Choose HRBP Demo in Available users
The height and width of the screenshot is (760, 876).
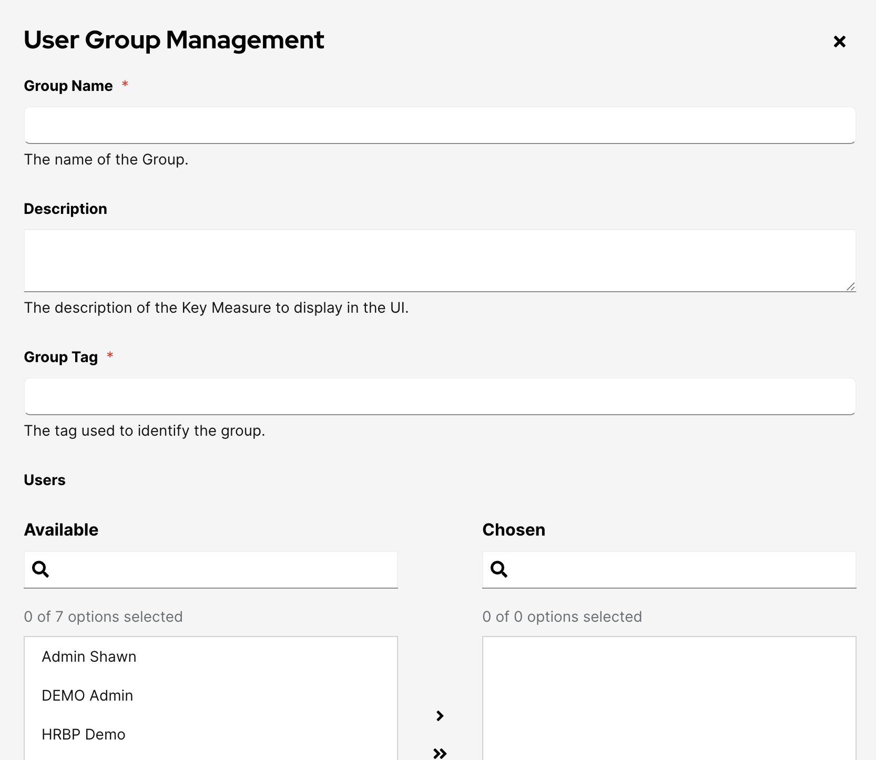[x=84, y=735]
